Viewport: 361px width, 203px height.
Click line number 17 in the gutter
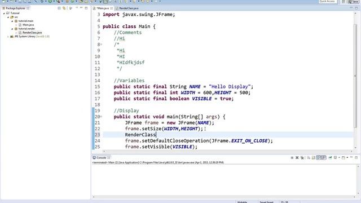(98, 99)
